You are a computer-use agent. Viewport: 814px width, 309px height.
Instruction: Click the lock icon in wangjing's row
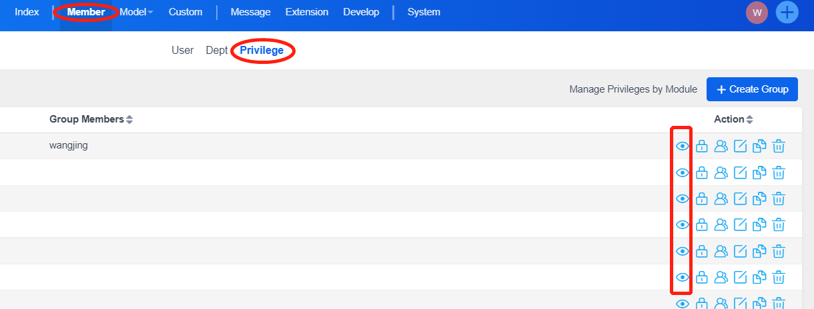pos(701,147)
